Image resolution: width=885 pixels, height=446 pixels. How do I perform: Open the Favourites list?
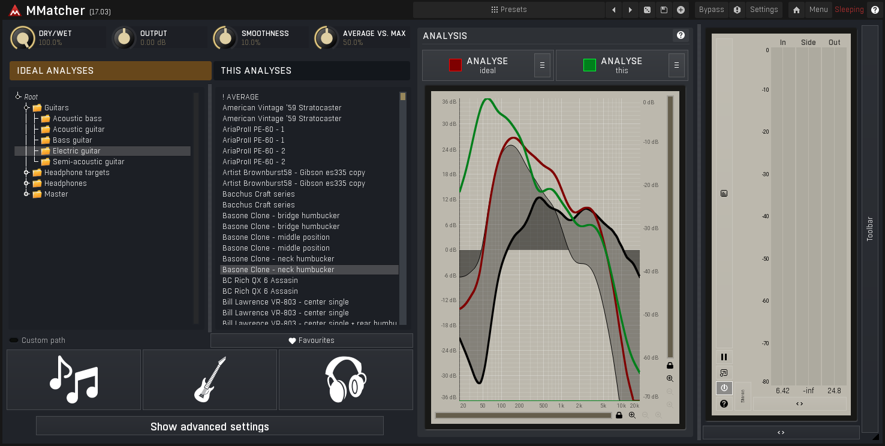(311, 340)
